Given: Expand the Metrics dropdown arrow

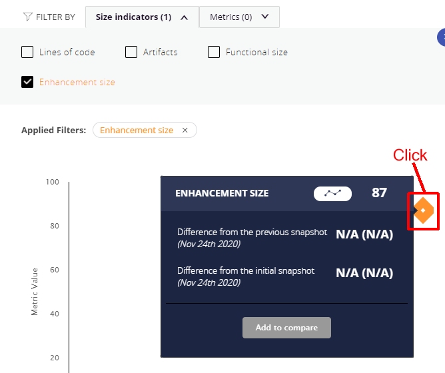Looking at the screenshot, I should coord(265,17).
